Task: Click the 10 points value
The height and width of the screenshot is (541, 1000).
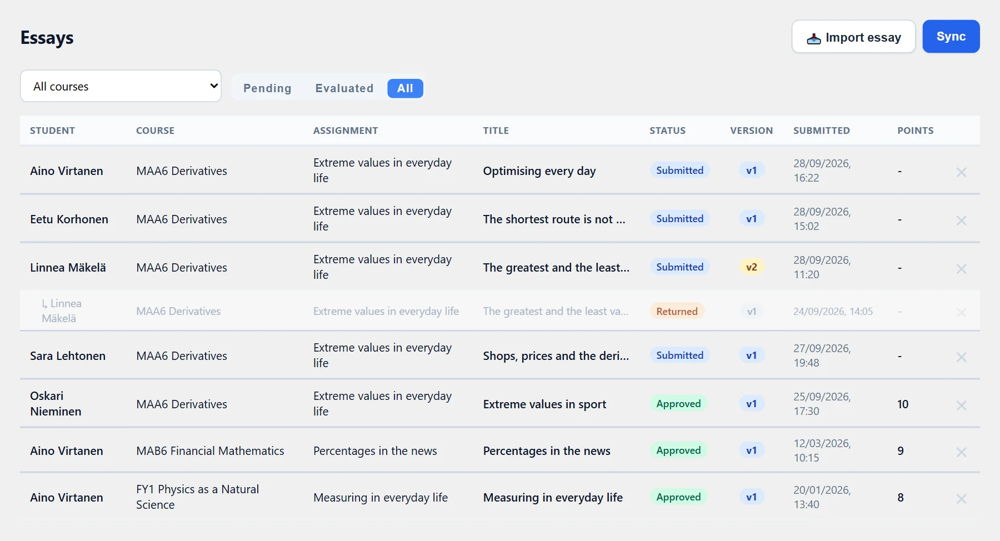Action: pos(903,404)
